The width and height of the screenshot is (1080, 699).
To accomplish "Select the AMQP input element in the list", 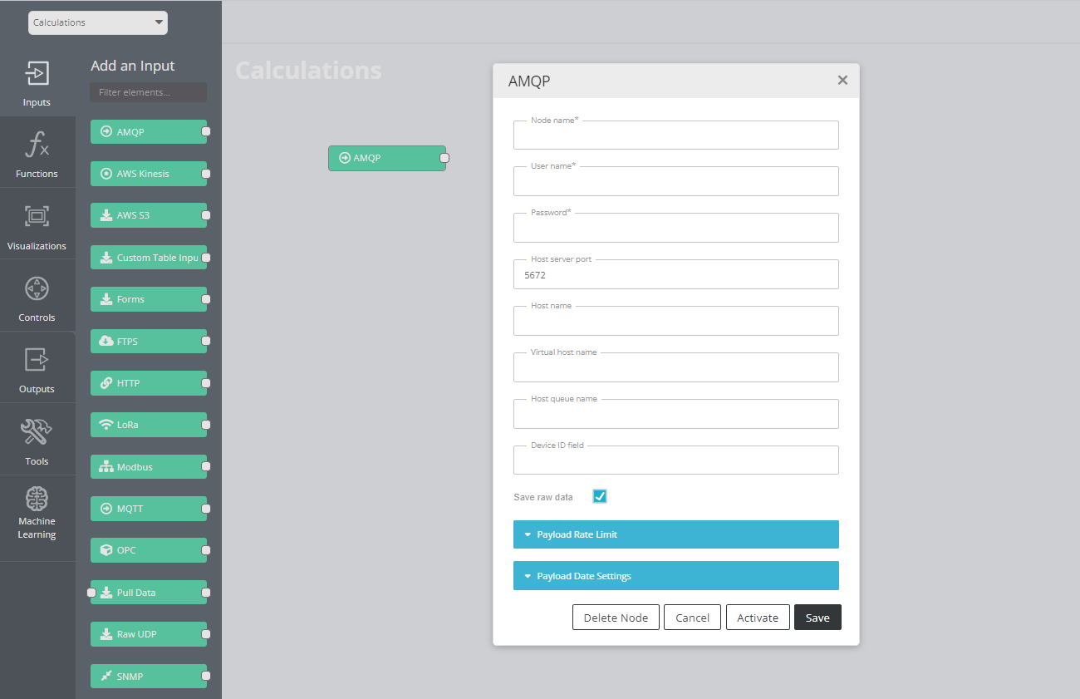I will coord(149,132).
